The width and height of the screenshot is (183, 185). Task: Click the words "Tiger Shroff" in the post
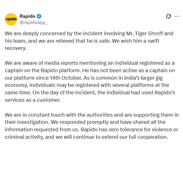point(149,33)
